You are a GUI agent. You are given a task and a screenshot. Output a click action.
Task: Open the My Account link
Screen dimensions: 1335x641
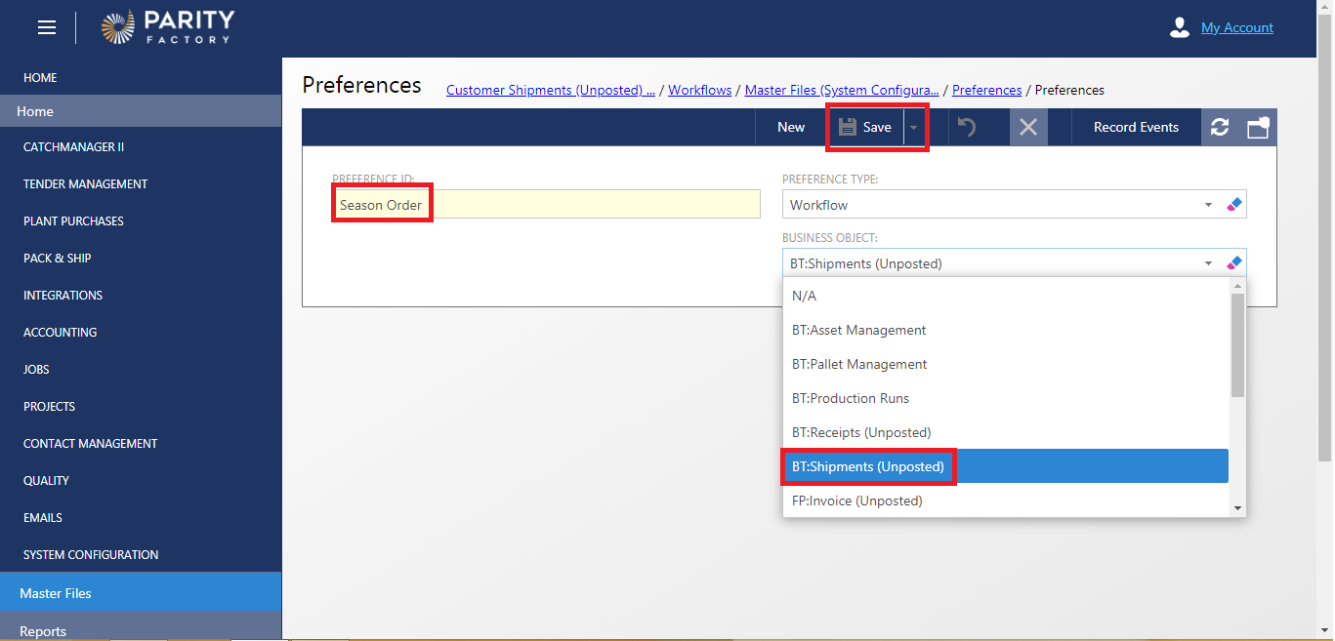1236,27
